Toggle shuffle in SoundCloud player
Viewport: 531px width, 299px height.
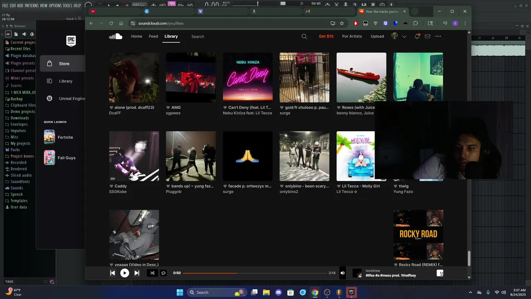point(152,273)
